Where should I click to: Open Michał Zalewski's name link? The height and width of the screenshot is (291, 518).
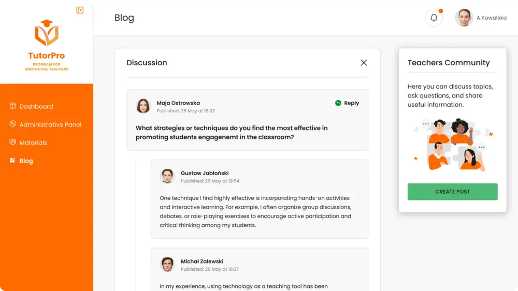pyautogui.click(x=202, y=261)
